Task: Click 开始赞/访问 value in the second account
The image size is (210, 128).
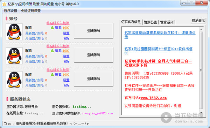Action: 46,61
